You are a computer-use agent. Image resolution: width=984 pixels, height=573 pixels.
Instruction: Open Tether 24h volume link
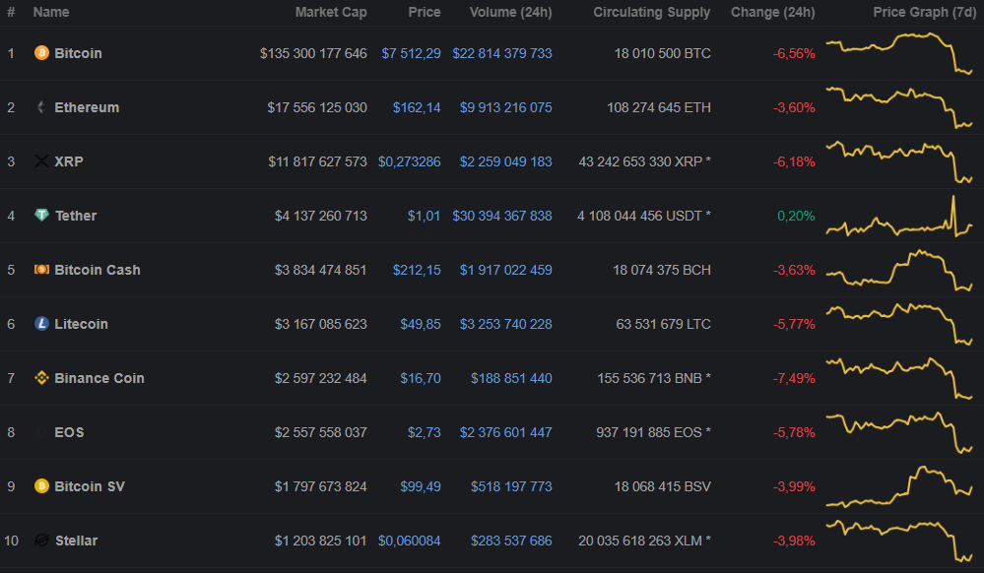[502, 216]
